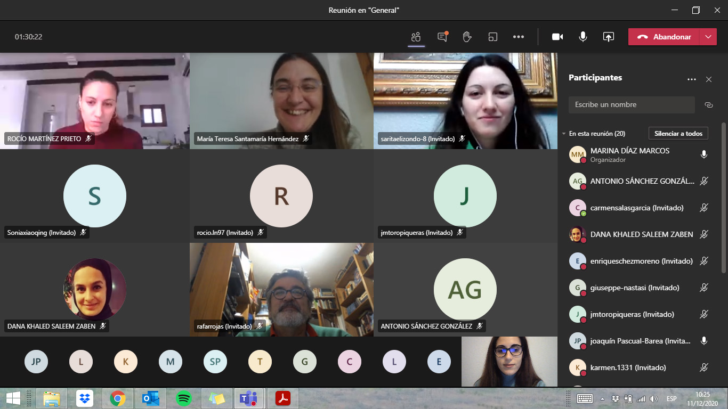Open the more actions ellipsis in the toolbar
This screenshot has width=728, height=409.
(x=519, y=37)
